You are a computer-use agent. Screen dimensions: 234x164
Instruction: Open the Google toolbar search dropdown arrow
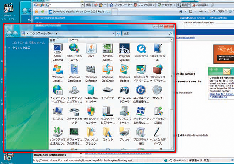coord(83,5)
